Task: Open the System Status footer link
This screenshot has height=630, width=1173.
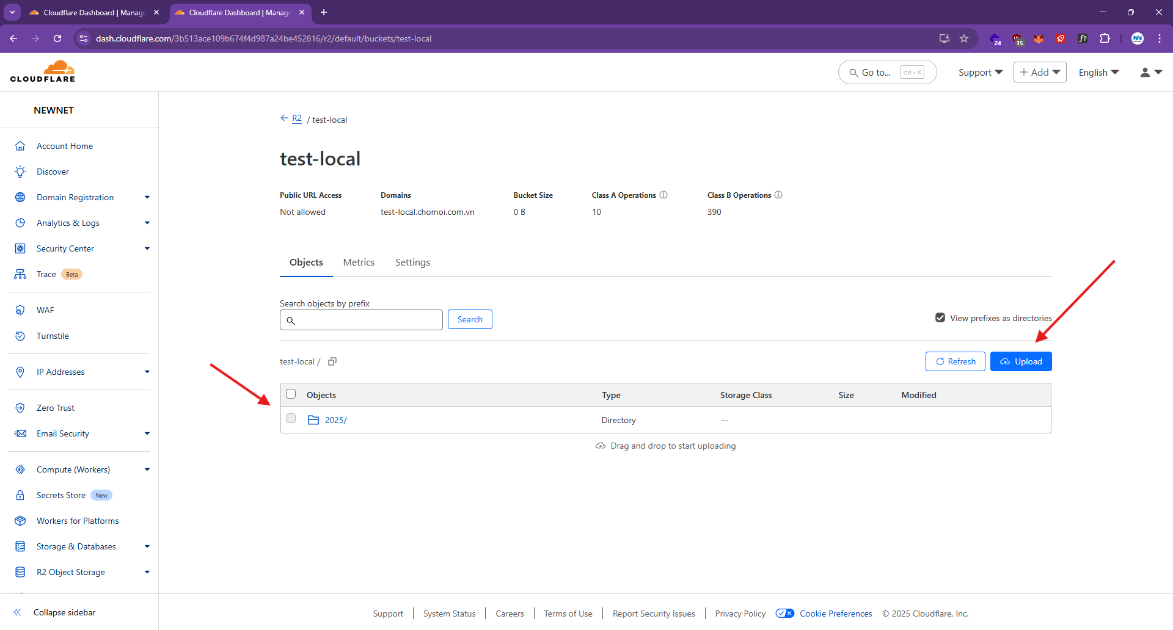Action: pyautogui.click(x=449, y=614)
